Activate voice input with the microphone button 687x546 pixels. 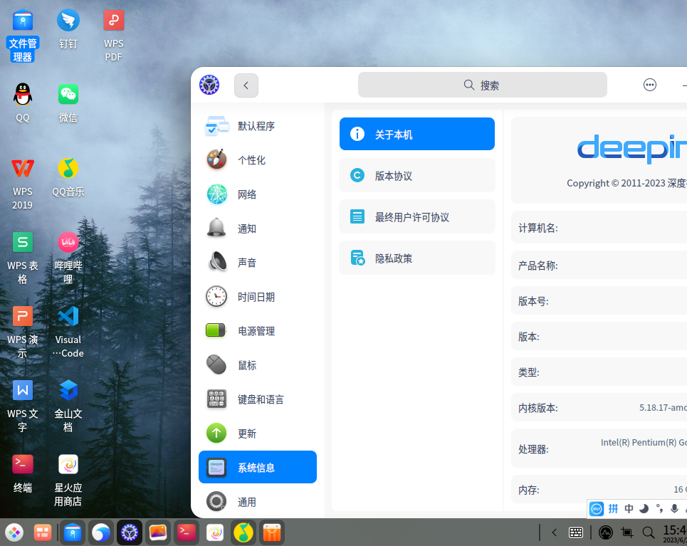[674, 508]
